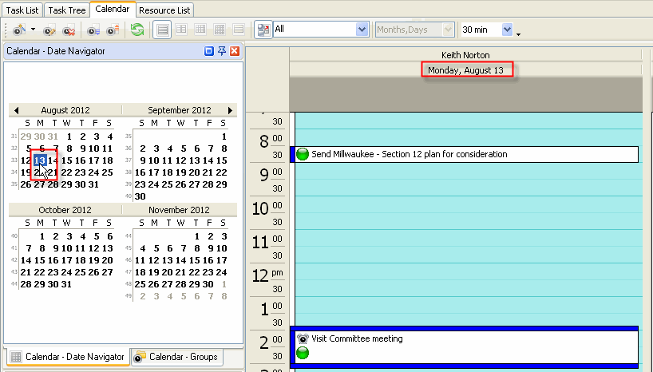The image size is (653, 372).
Task: Open the All resource filter dropdown
Action: click(x=361, y=30)
